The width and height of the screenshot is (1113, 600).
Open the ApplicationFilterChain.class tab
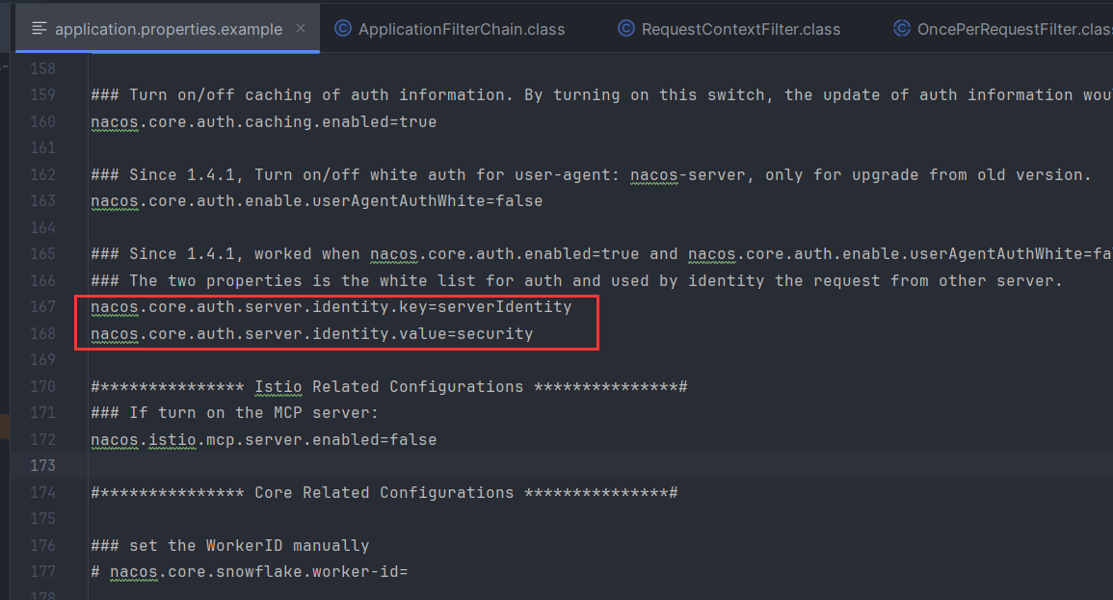[x=462, y=29]
